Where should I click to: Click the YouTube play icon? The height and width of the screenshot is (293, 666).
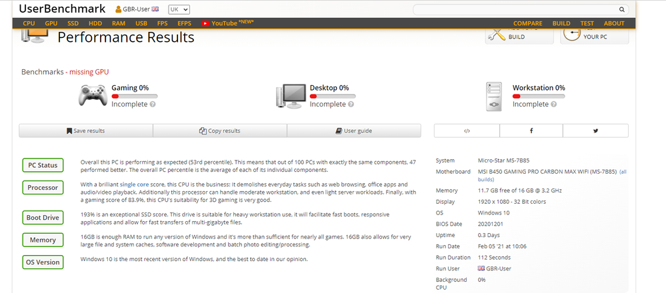[205, 23]
